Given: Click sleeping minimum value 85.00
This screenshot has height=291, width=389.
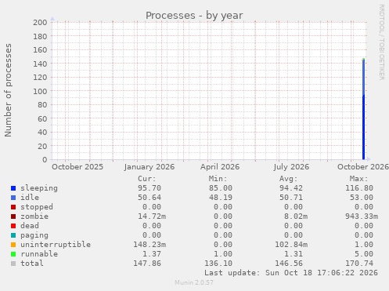Looking at the screenshot, I should coord(221,188).
